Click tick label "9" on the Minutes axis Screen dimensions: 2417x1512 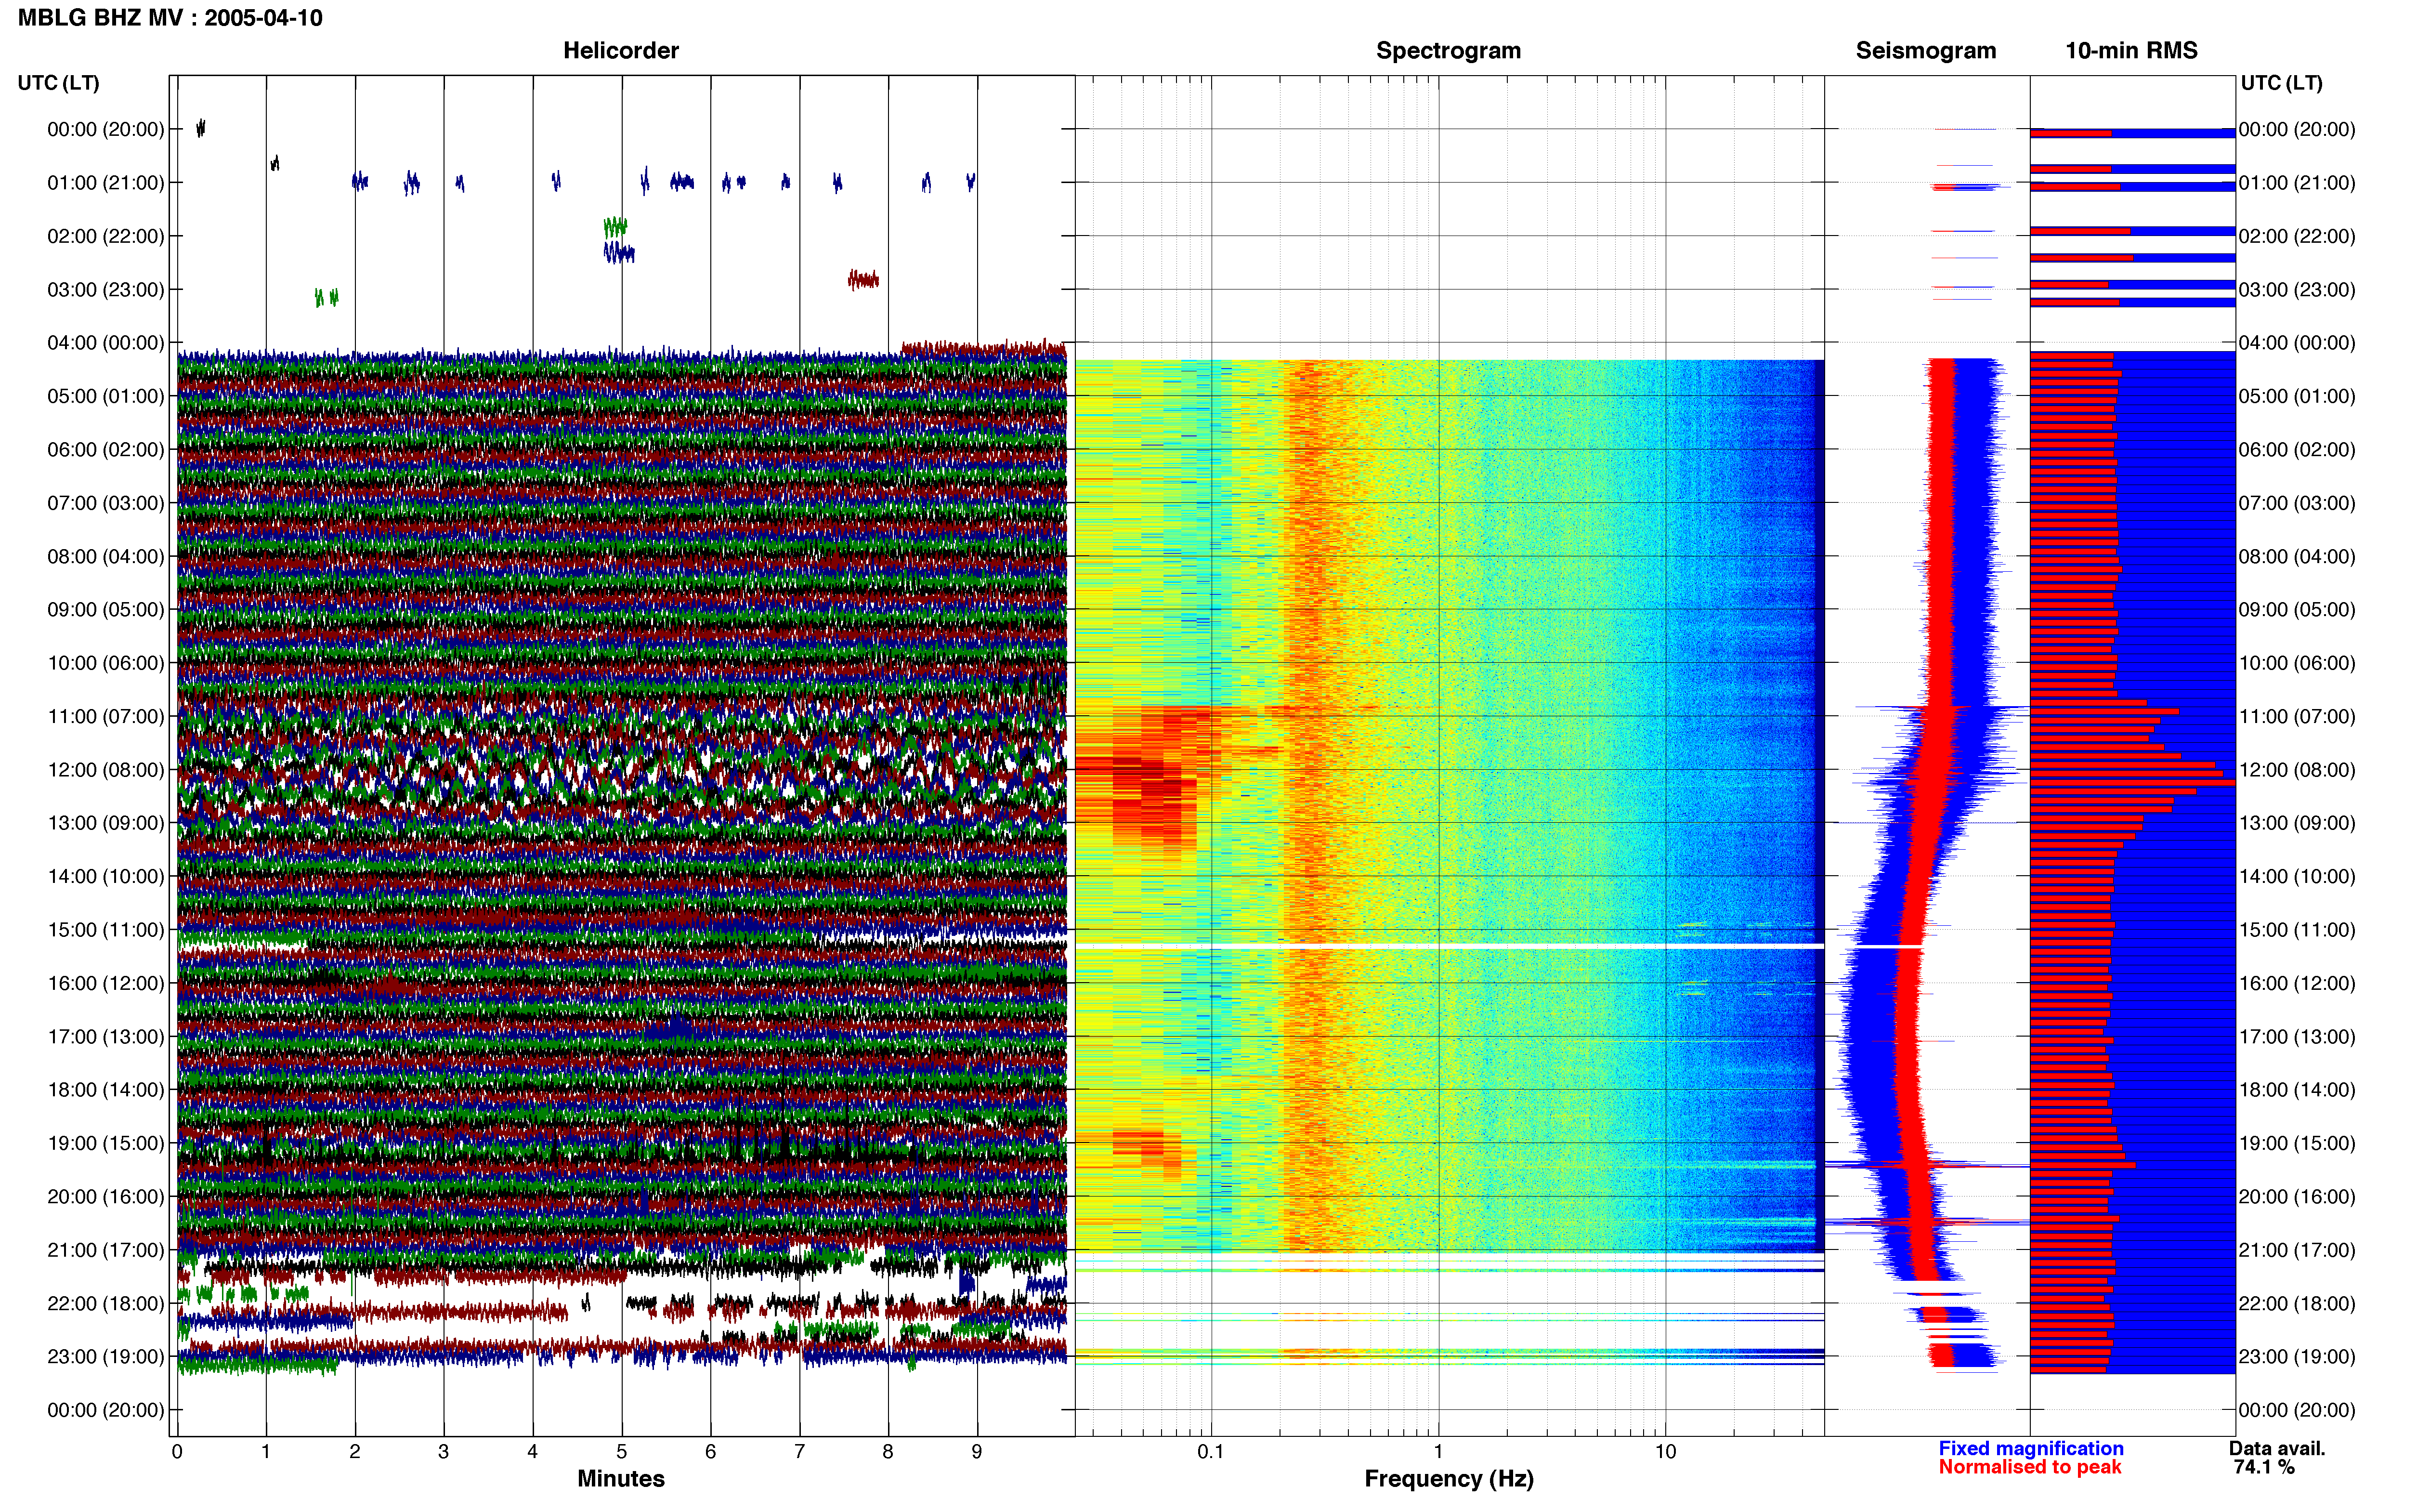coord(977,1452)
